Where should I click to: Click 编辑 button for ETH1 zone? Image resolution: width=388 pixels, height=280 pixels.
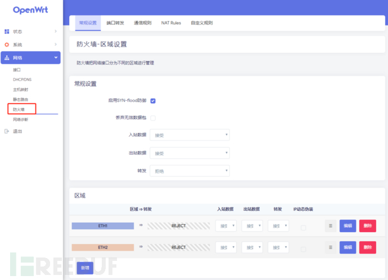tap(348, 226)
